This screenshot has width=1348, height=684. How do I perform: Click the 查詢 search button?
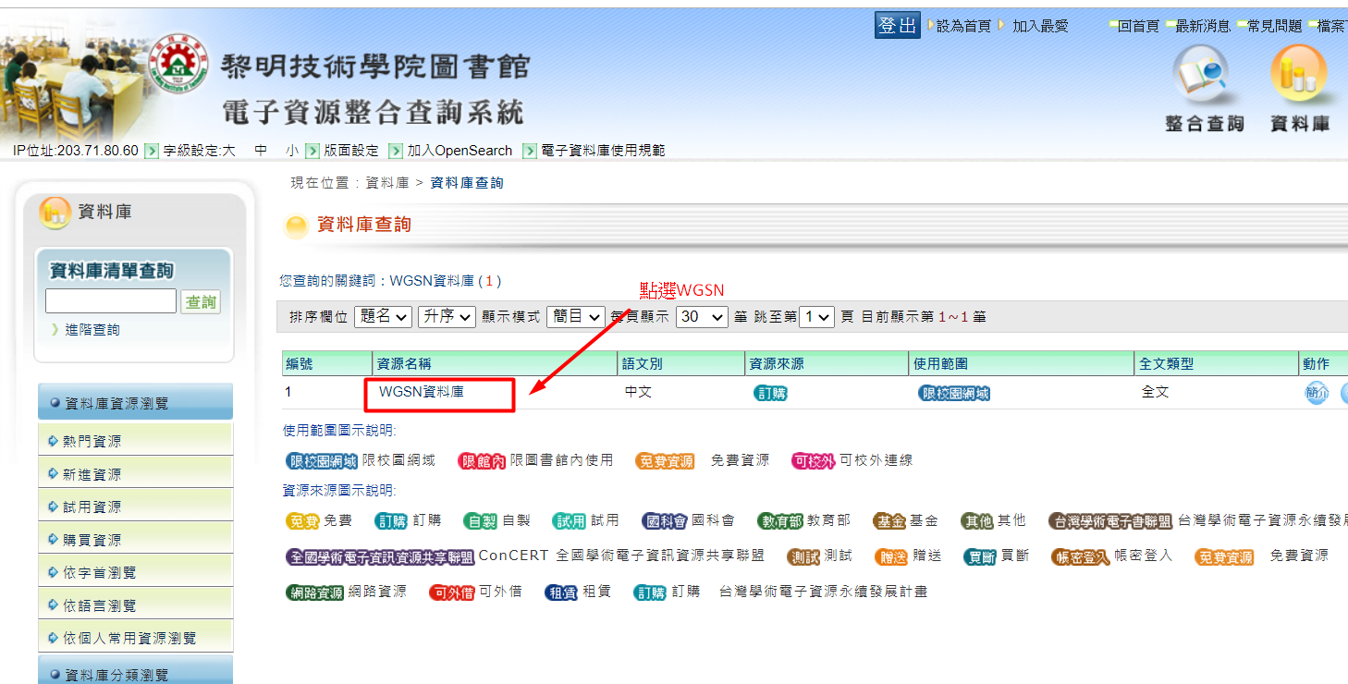pyautogui.click(x=201, y=302)
